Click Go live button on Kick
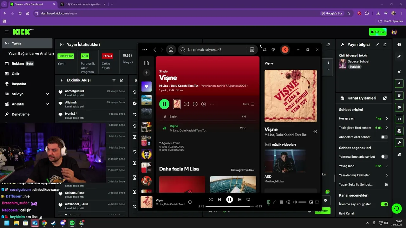 pos(378,32)
